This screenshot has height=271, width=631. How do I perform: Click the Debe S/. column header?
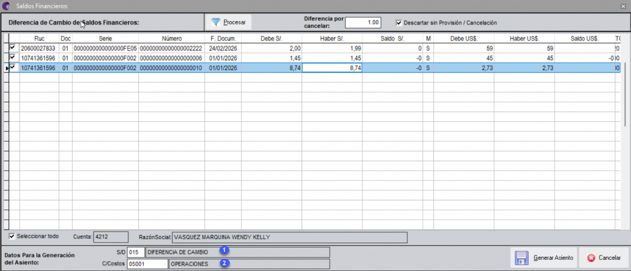click(272, 39)
